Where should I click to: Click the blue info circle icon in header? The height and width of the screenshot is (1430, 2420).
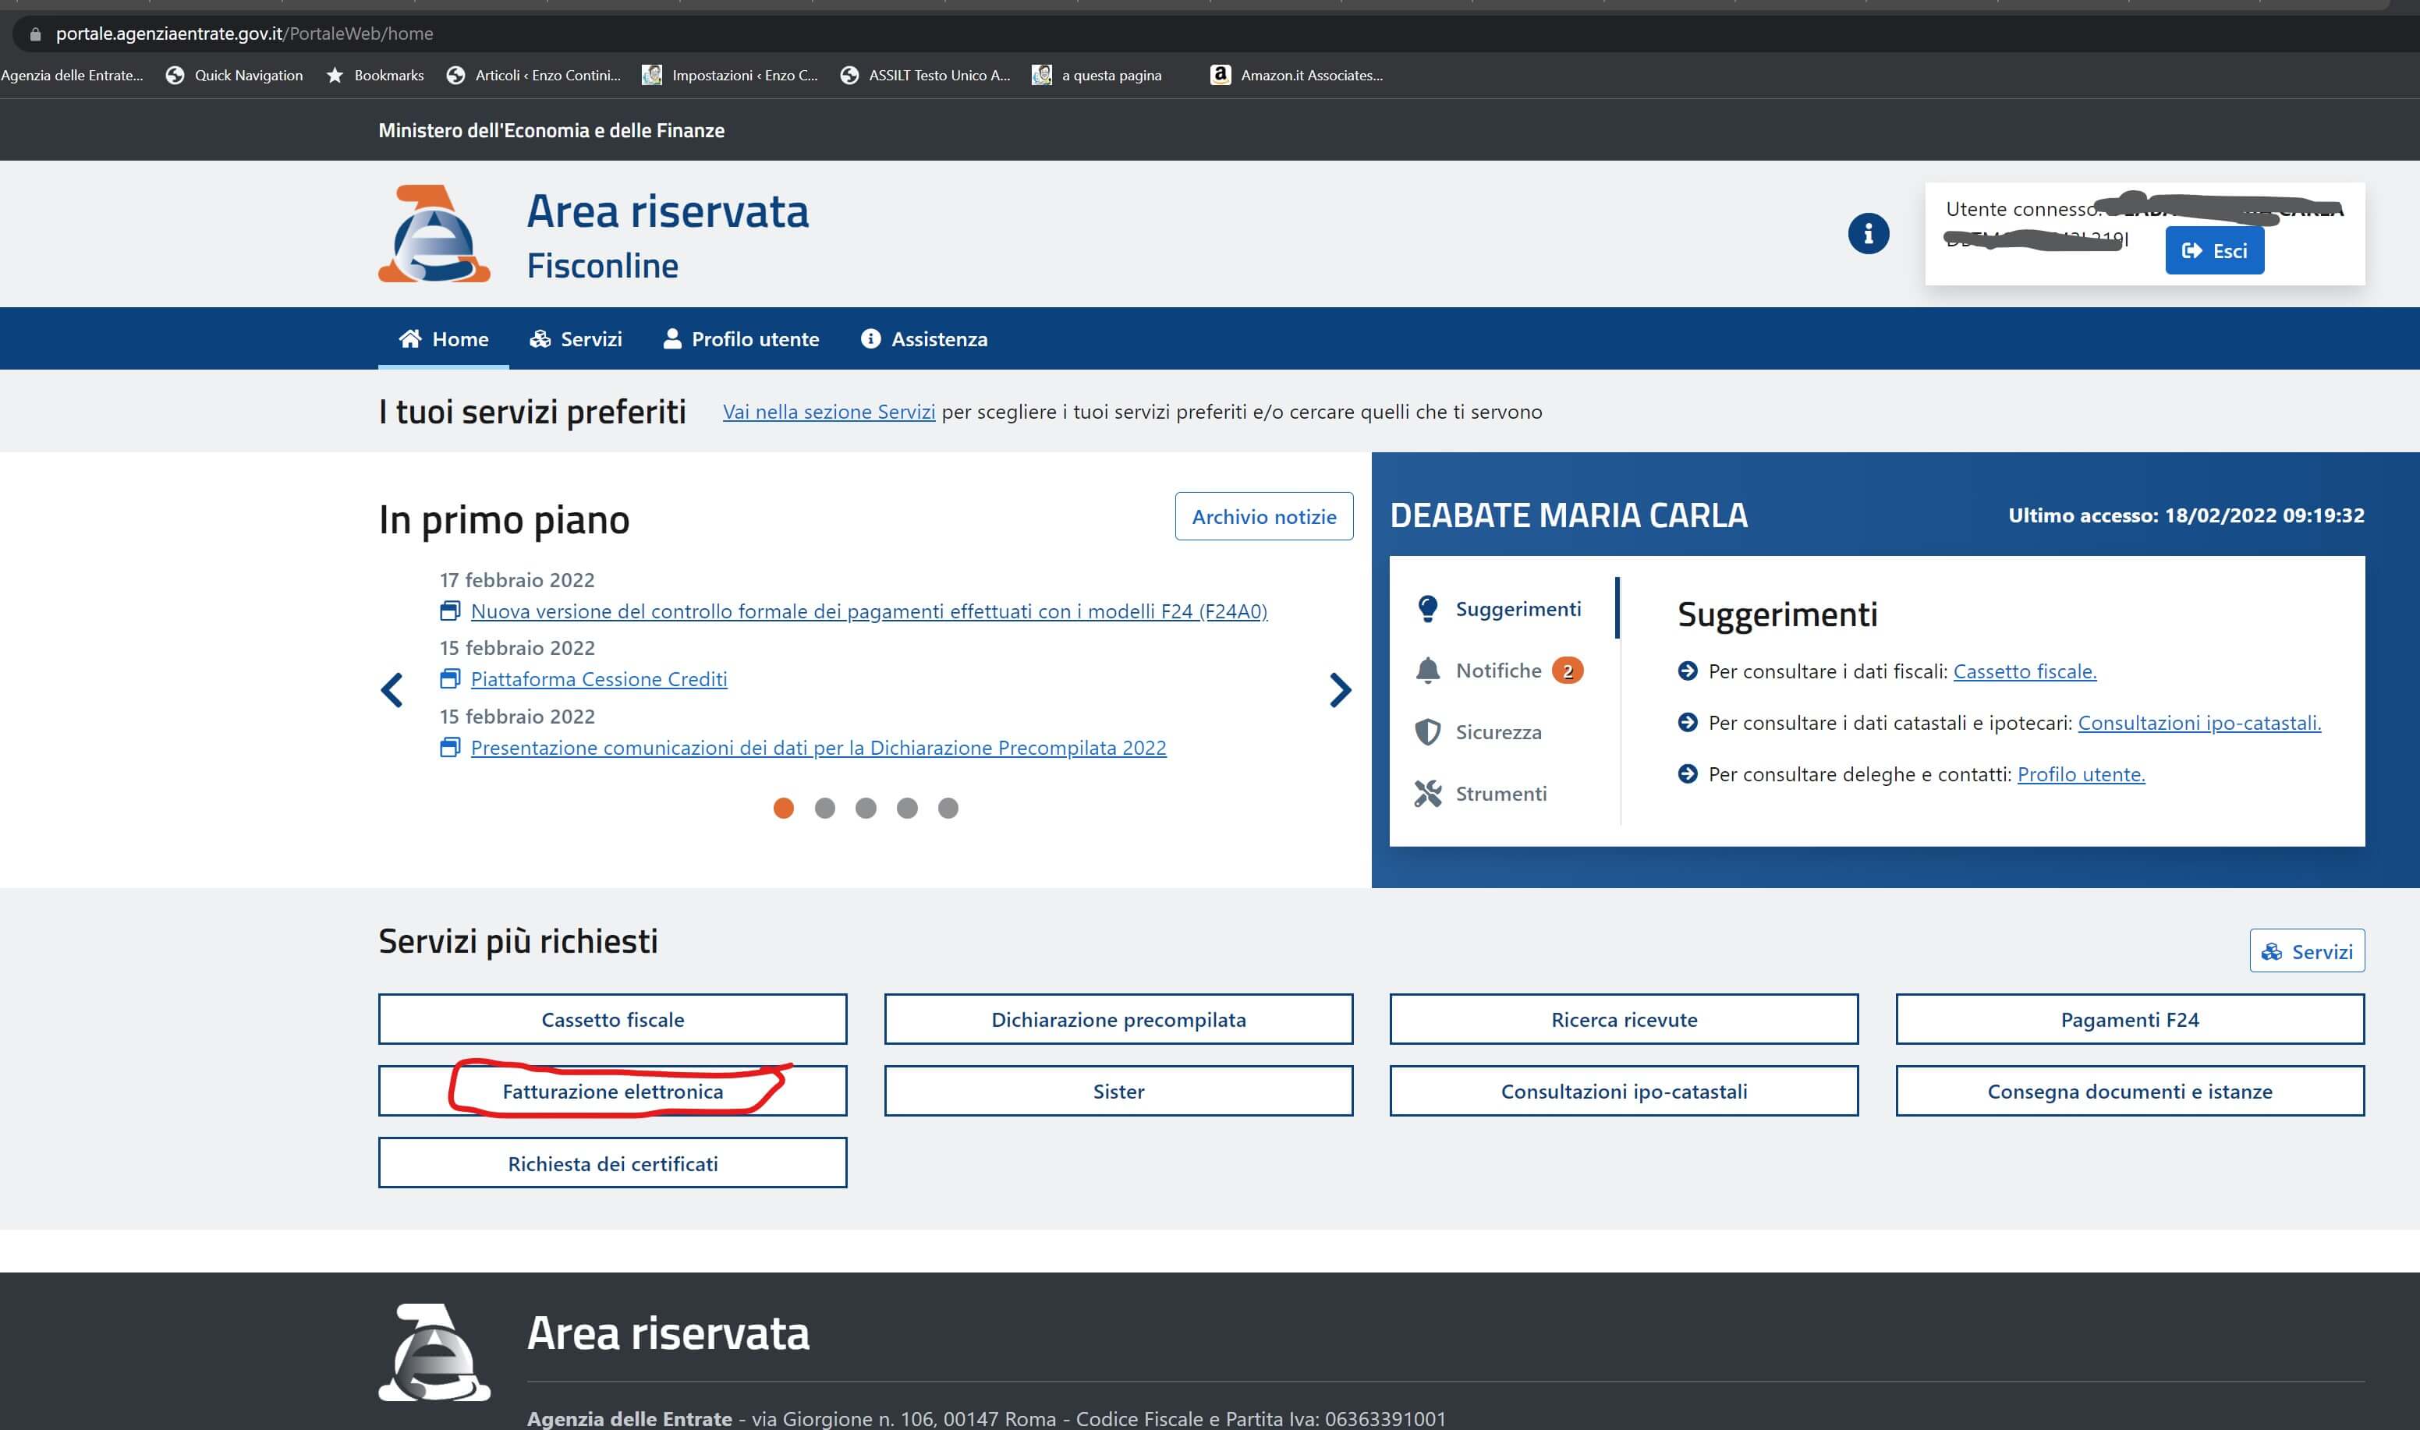pyautogui.click(x=1868, y=233)
